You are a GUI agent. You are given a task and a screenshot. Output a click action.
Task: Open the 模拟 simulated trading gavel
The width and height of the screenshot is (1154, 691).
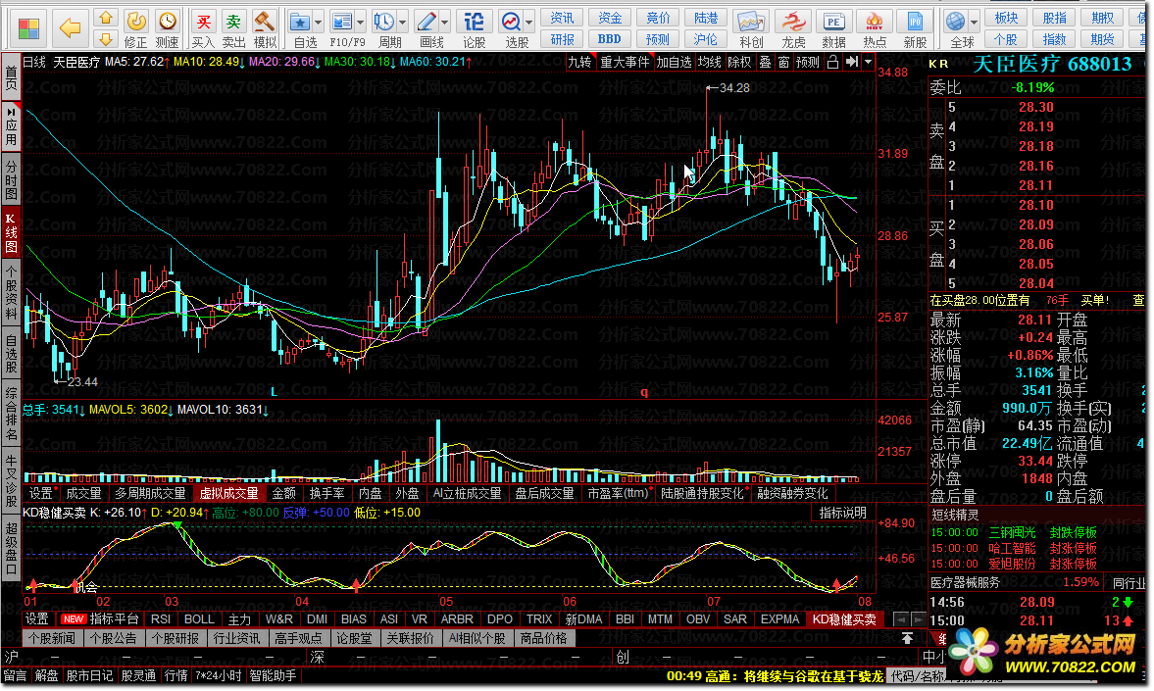point(264,29)
